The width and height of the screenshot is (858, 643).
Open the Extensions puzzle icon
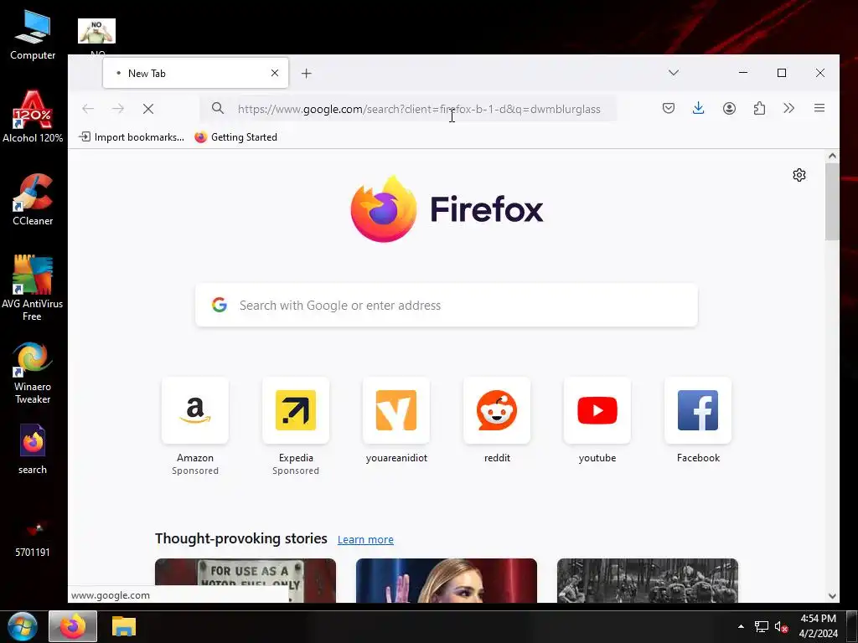pos(759,108)
